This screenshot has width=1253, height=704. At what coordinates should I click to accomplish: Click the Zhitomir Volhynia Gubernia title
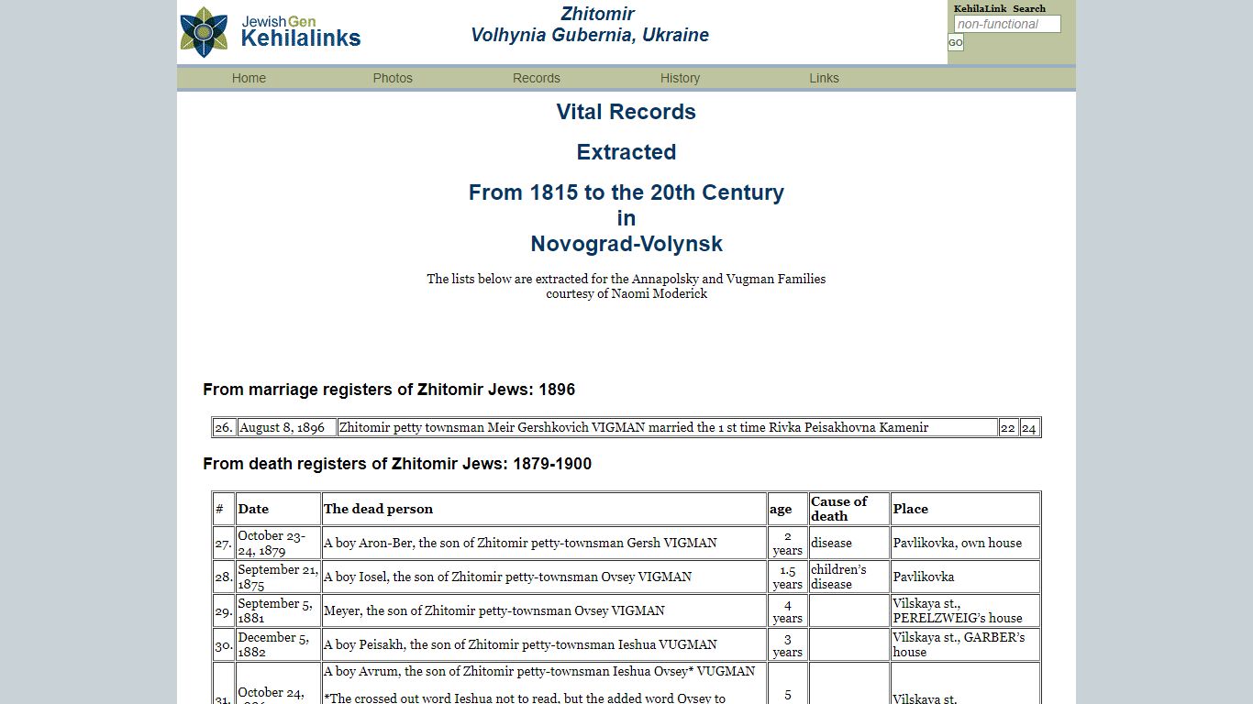tap(590, 25)
